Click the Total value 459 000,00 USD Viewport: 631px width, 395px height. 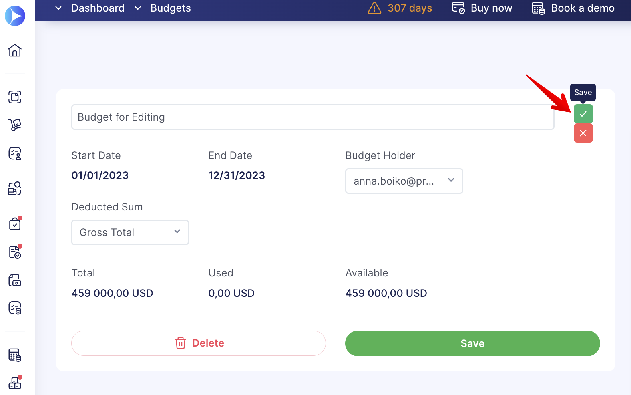112,293
